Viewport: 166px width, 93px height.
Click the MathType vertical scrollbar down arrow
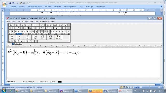[161, 76]
